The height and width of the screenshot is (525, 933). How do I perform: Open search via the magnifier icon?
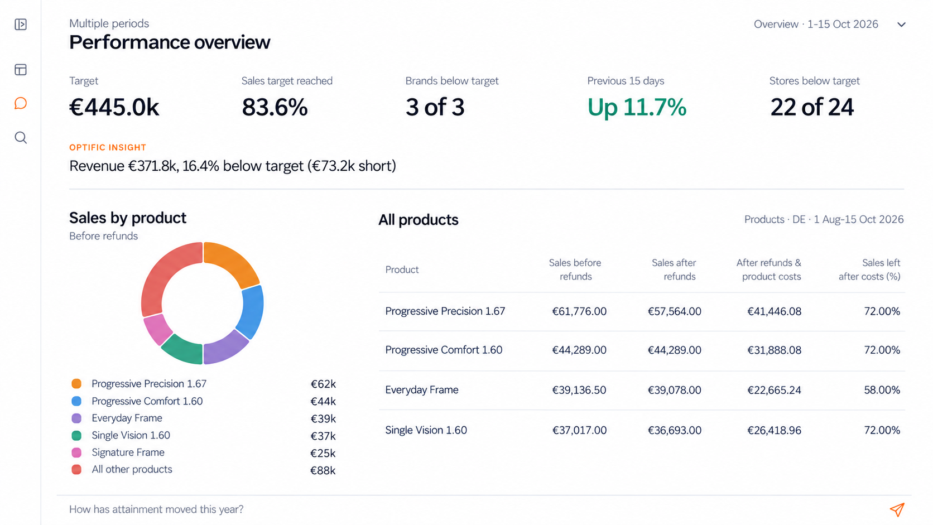pos(21,138)
